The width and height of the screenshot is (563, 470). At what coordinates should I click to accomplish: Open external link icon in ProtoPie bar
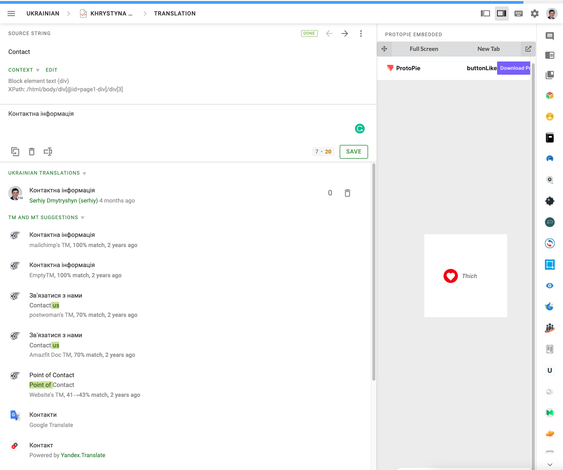[x=528, y=49]
